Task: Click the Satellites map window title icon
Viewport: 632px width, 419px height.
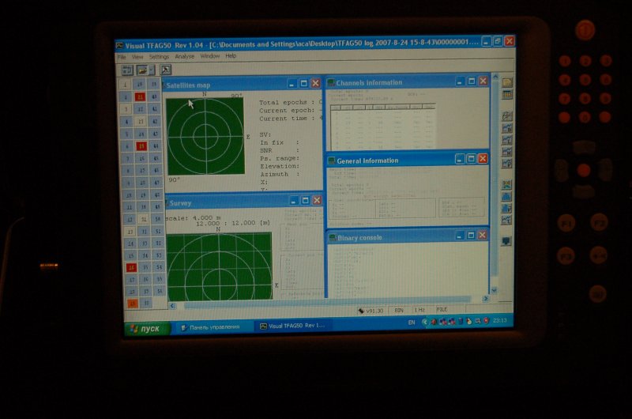Action: (x=164, y=85)
